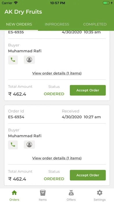The width and height of the screenshot is (114, 202).
Task: Call buyer of order ES-6935
Action: pyautogui.click(x=13, y=60)
